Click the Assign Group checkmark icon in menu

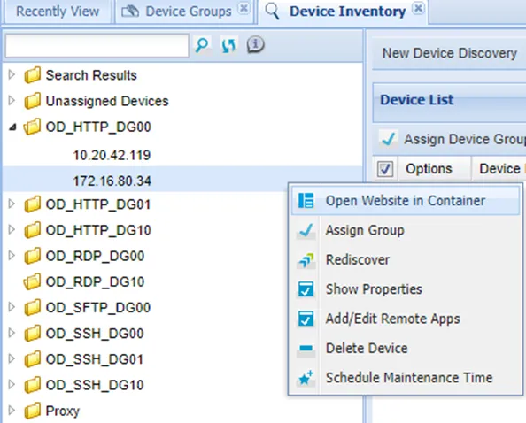point(306,231)
